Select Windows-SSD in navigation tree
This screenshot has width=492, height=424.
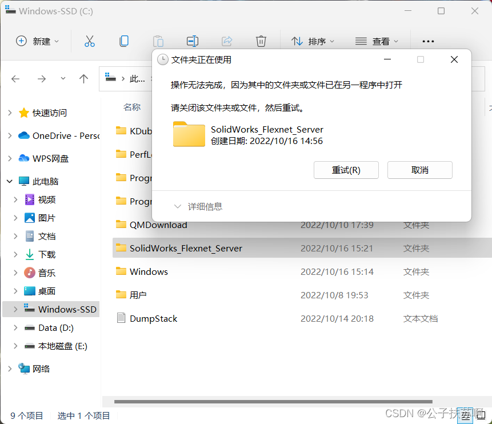[51, 309]
